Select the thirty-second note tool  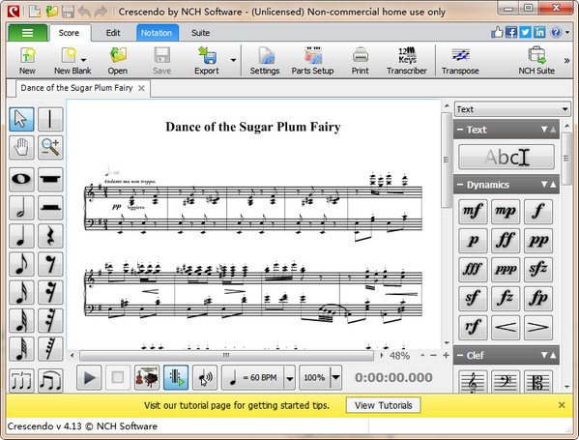click(x=21, y=321)
